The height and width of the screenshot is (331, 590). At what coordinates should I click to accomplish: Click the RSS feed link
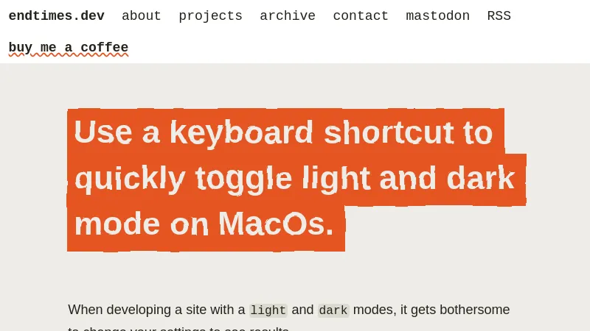pyautogui.click(x=499, y=16)
